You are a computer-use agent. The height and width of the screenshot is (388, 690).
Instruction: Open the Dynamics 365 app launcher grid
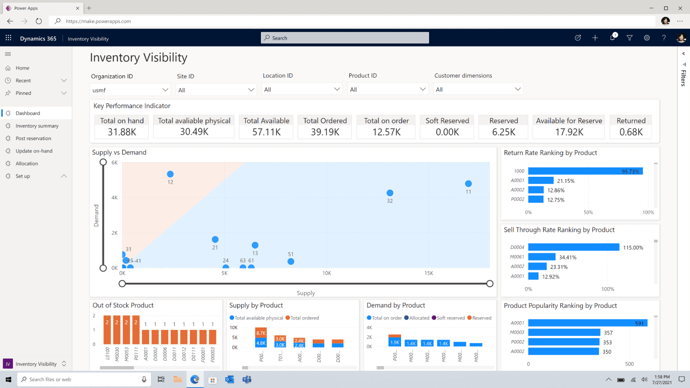pyautogui.click(x=8, y=38)
